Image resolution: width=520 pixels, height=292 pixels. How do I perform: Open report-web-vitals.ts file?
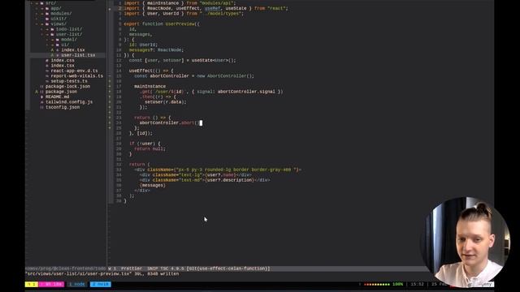(x=77, y=75)
